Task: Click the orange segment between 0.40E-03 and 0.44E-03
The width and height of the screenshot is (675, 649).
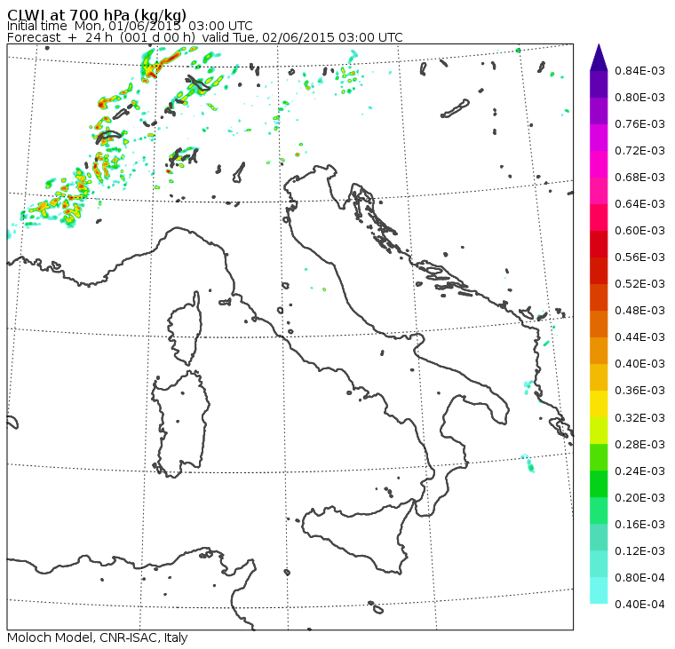Action: (599, 351)
